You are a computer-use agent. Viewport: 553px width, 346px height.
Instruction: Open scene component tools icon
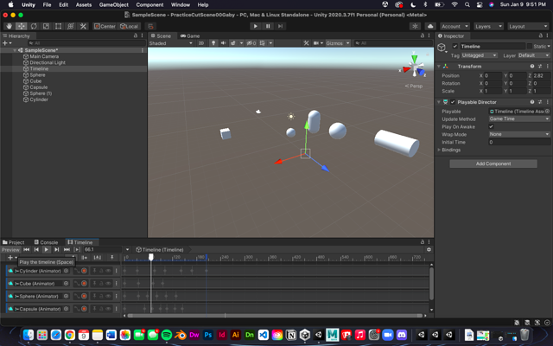click(x=306, y=43)
